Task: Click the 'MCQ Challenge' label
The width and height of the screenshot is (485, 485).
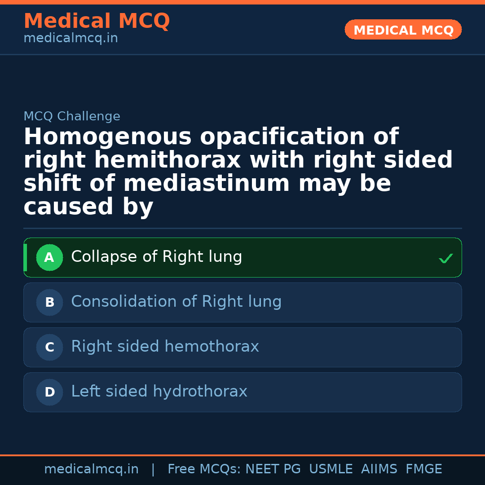Action: click(72, 117)
